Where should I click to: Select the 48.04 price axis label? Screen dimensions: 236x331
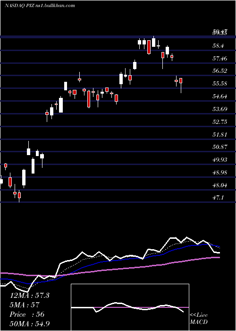(x=220, y=185)
